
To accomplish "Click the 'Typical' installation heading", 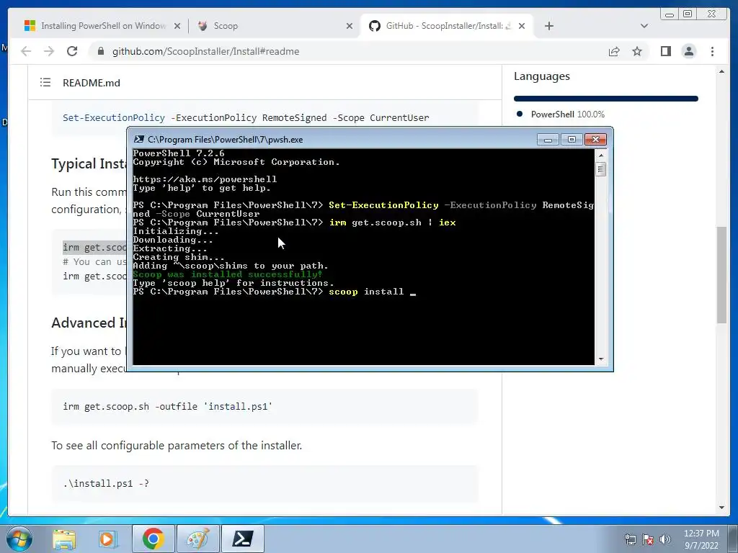I will pos(89,163).
